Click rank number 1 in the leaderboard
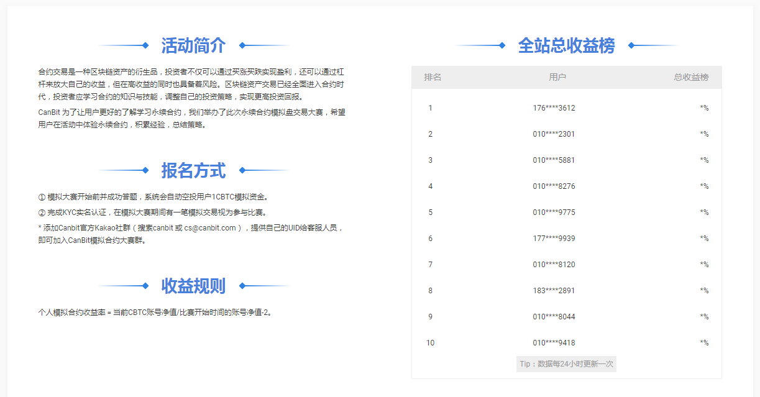Viewport: 760px width, 397px height. point(430,108)
